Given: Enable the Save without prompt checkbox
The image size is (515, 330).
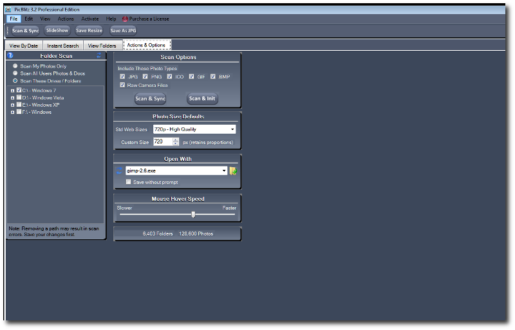Looking at the screenshot, I should click(128, 182).
